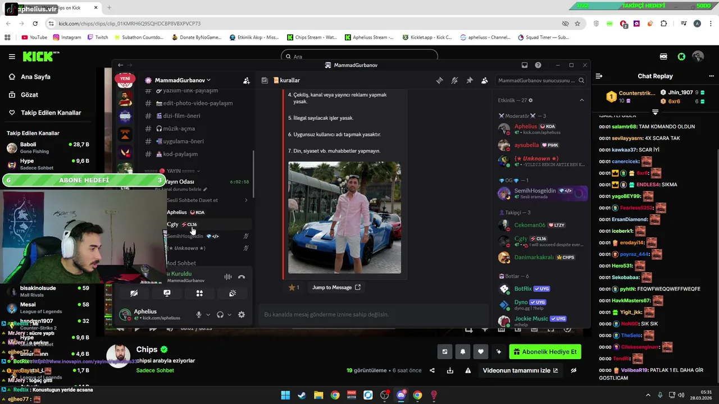Open headphone output options chevron

point(229,315)
